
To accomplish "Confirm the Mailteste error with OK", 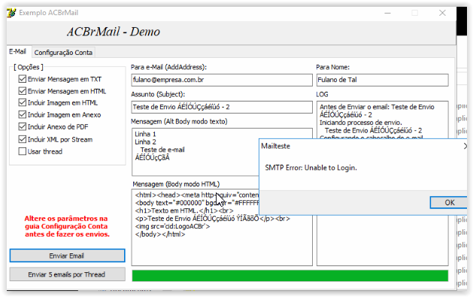I will point(449,202).
